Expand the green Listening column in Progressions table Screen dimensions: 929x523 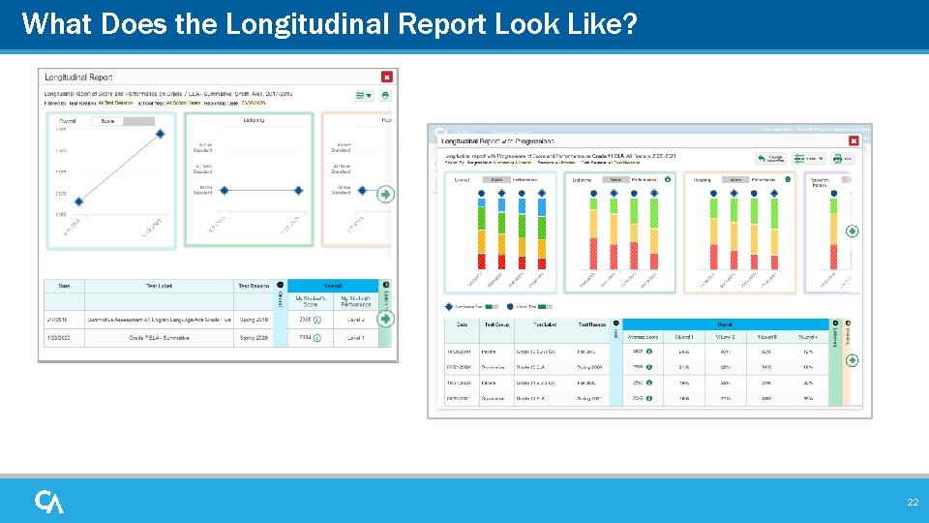click(835, 323)
